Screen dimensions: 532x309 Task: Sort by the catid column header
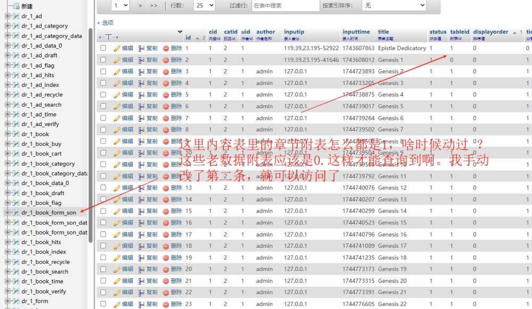pos(231,31)
